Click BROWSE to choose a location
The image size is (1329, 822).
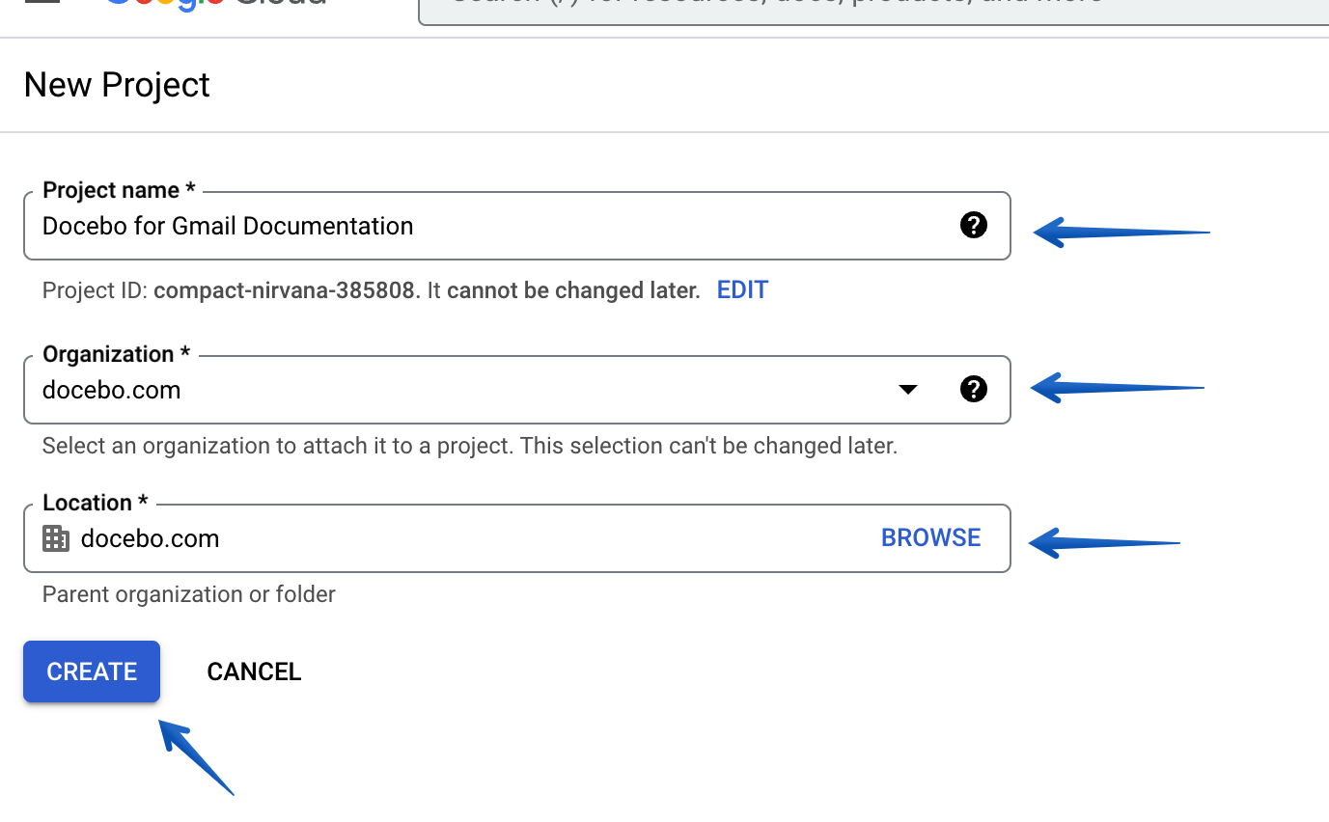pyautogui.click(x=931, y=538)
